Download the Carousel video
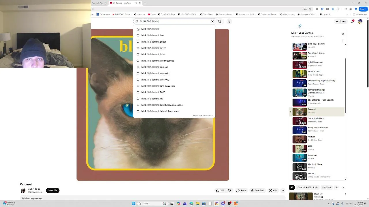The width and height of the screenshot is (369, 207). tap(257, 190)
